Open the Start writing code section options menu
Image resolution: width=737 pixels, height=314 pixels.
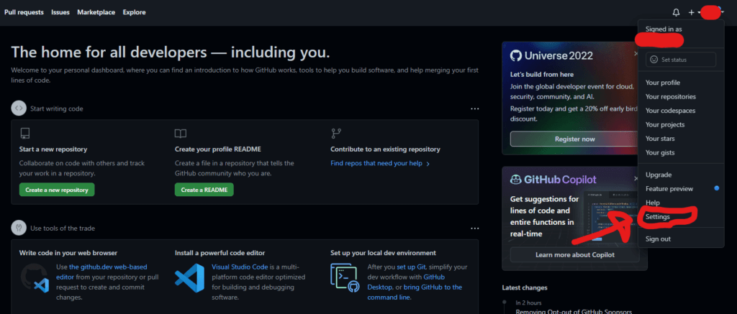click(475, 109)
